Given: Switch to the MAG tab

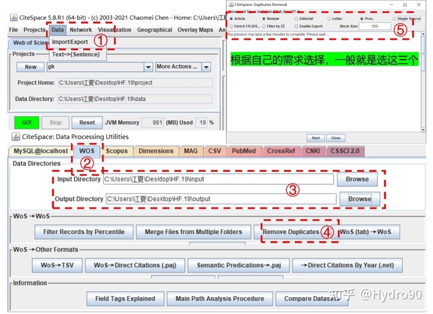Looking at the screenshot, I should (191, 151).
